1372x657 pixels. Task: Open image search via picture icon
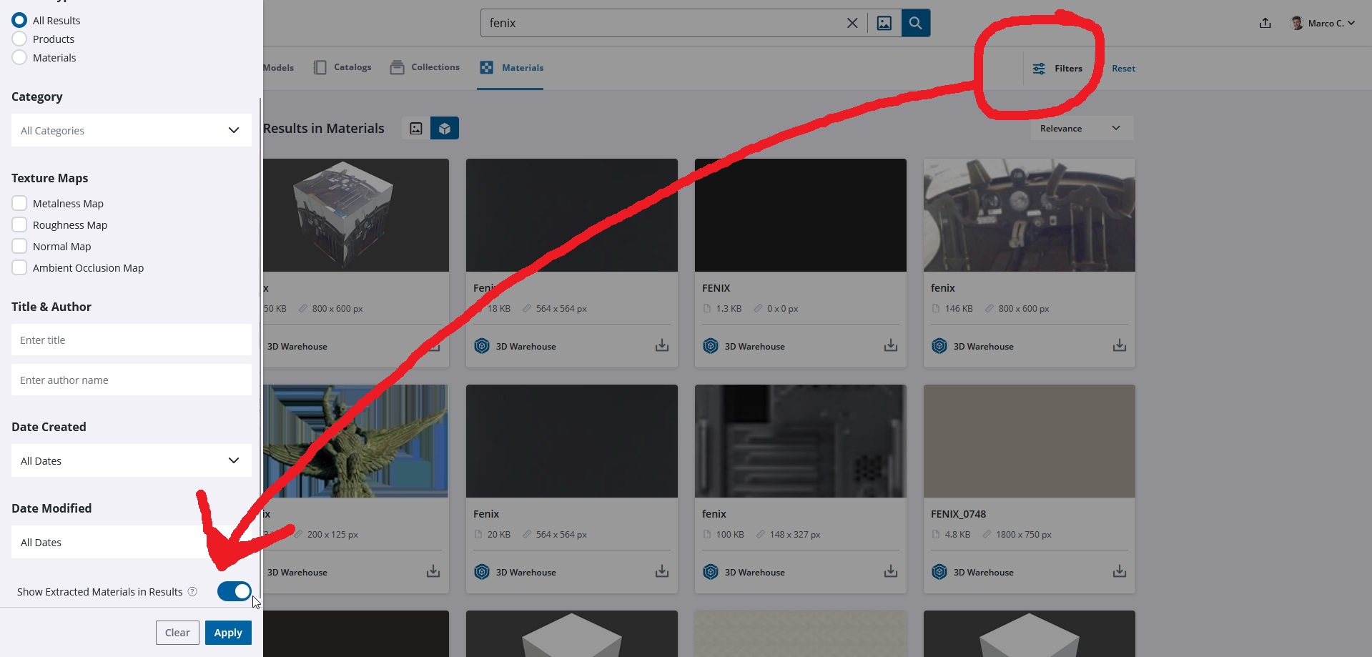tap(884, 23)
